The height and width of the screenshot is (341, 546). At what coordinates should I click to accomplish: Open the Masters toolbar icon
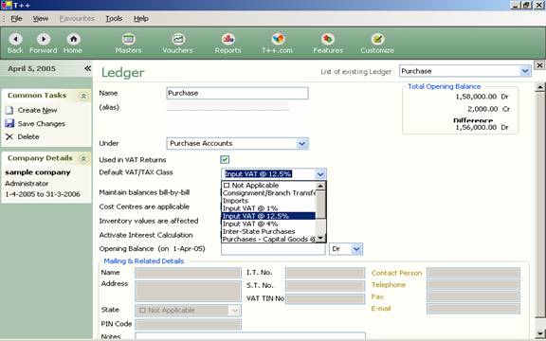[128, 39]
